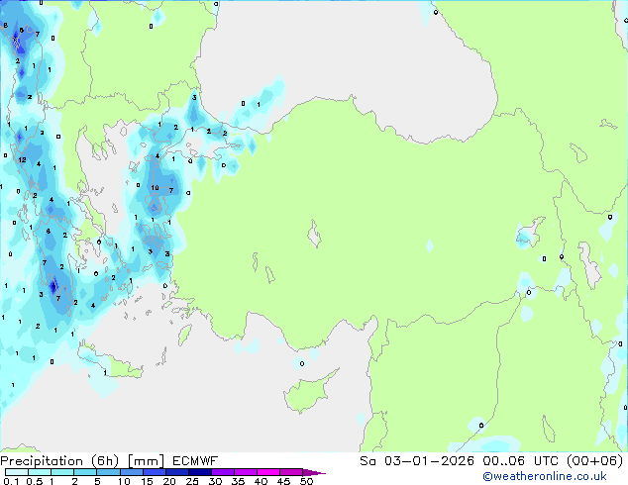The image size is (628, 485).
Task: Click the '30' legend tick label
Action: [x=215, y=481]
